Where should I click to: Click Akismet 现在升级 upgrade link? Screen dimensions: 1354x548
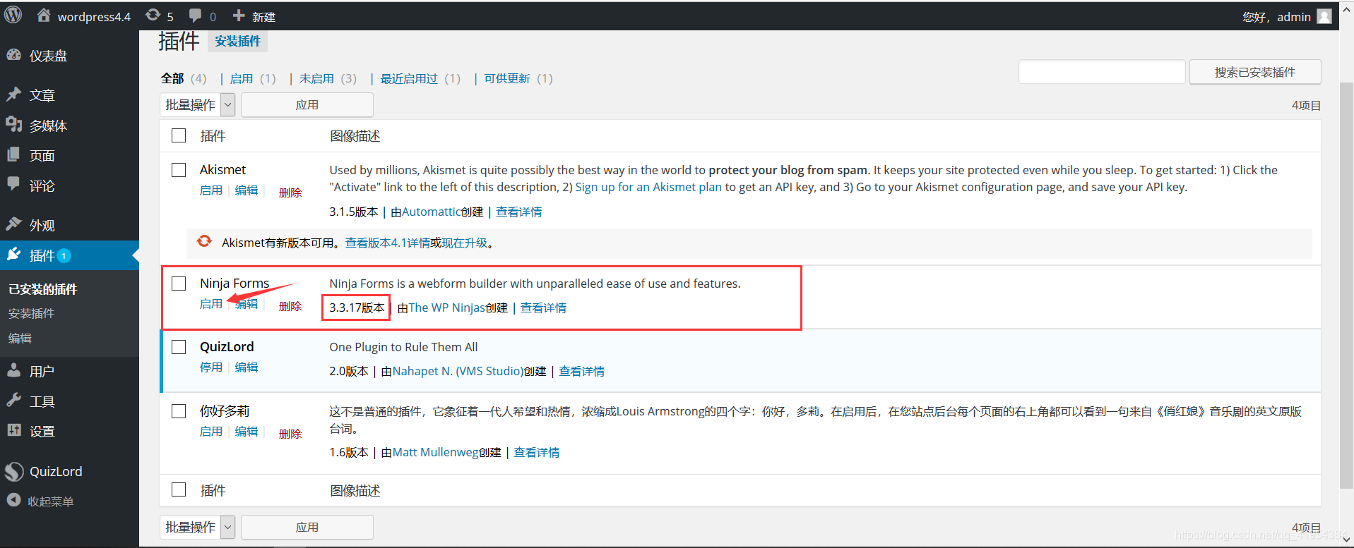pyautogui.click(x=465, y=243)
